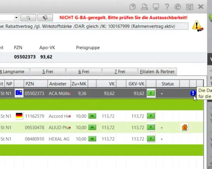
Task: Click the bold Apo-VK value 93,62
Action: 46,57
